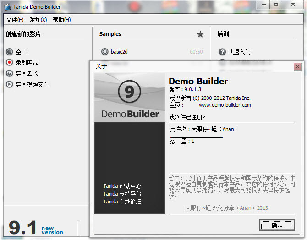Click the 该软件已注册 registration text
Image resolution: width=307 pixels, height=240 pixels.
coord(187,117)
